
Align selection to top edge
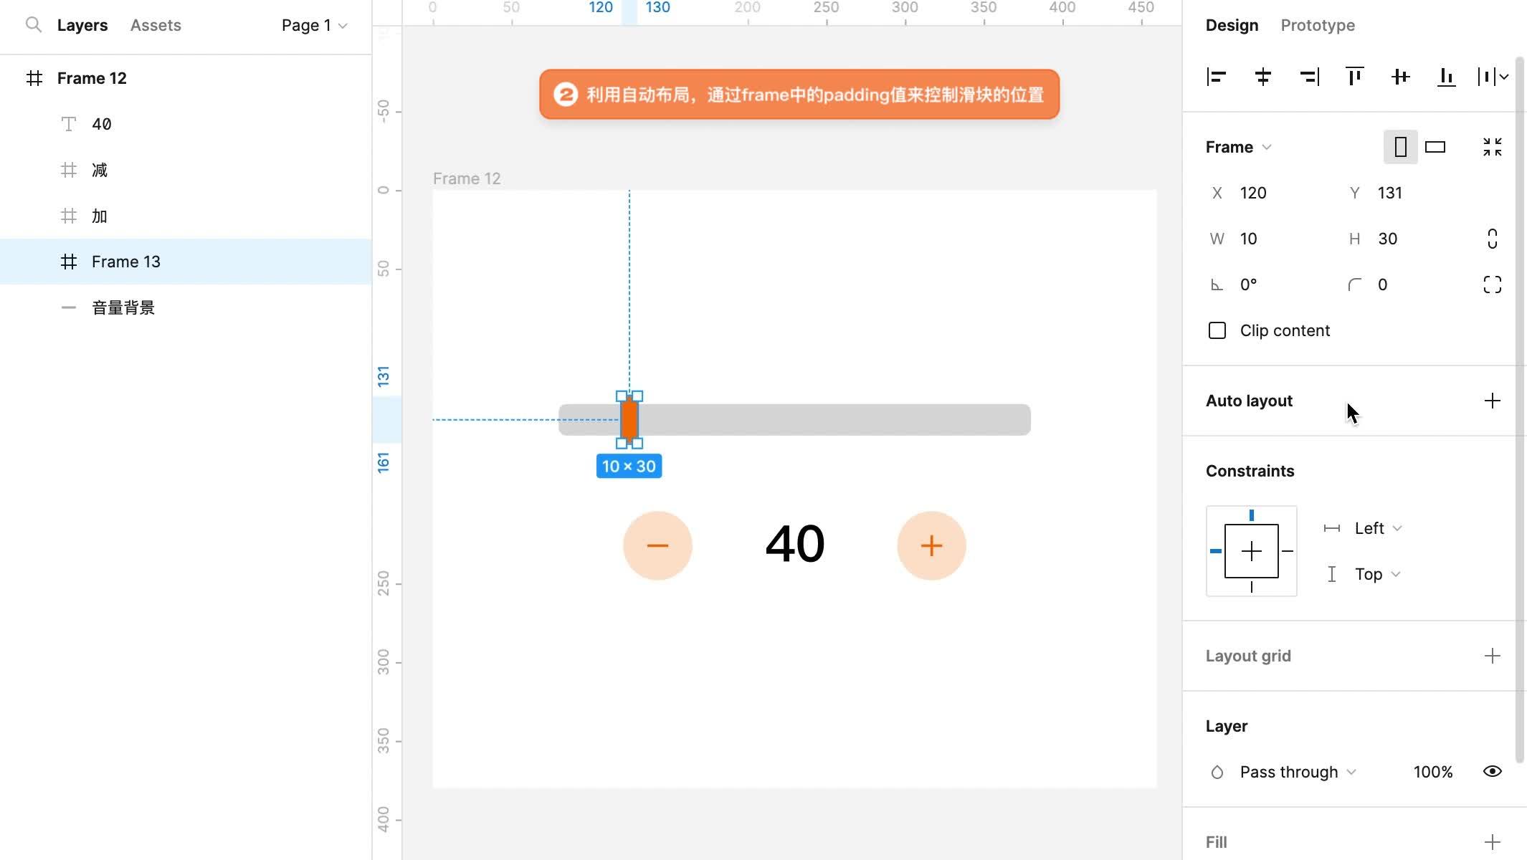[x=1354, y=77]
